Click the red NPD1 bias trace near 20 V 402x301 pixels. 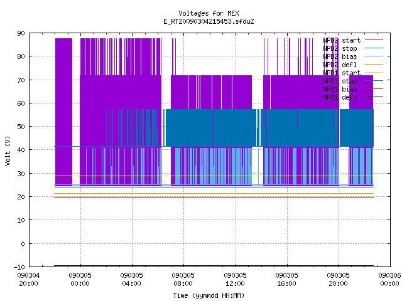pos(214,197)
